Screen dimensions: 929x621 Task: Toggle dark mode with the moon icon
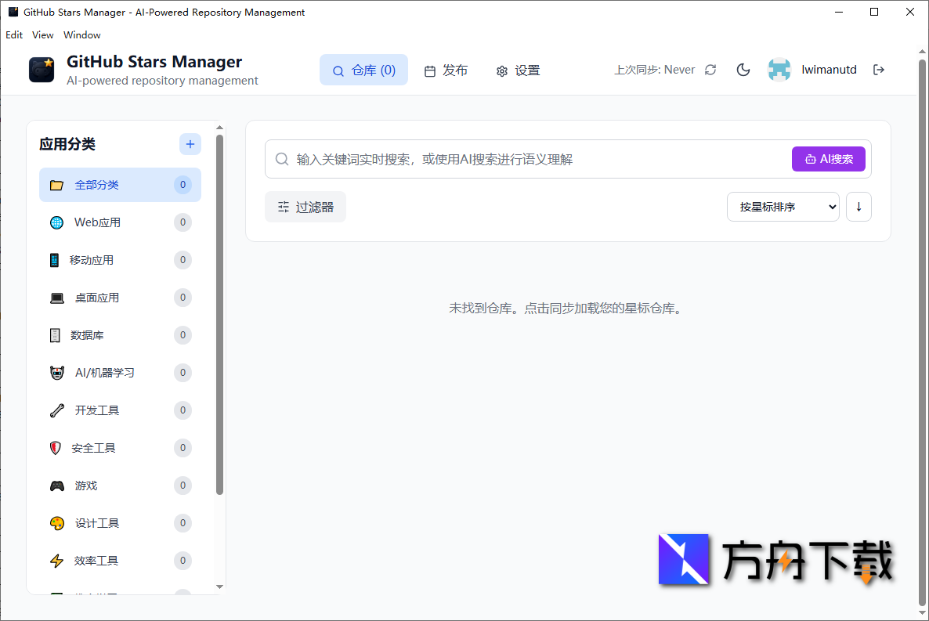coord(743,69)
